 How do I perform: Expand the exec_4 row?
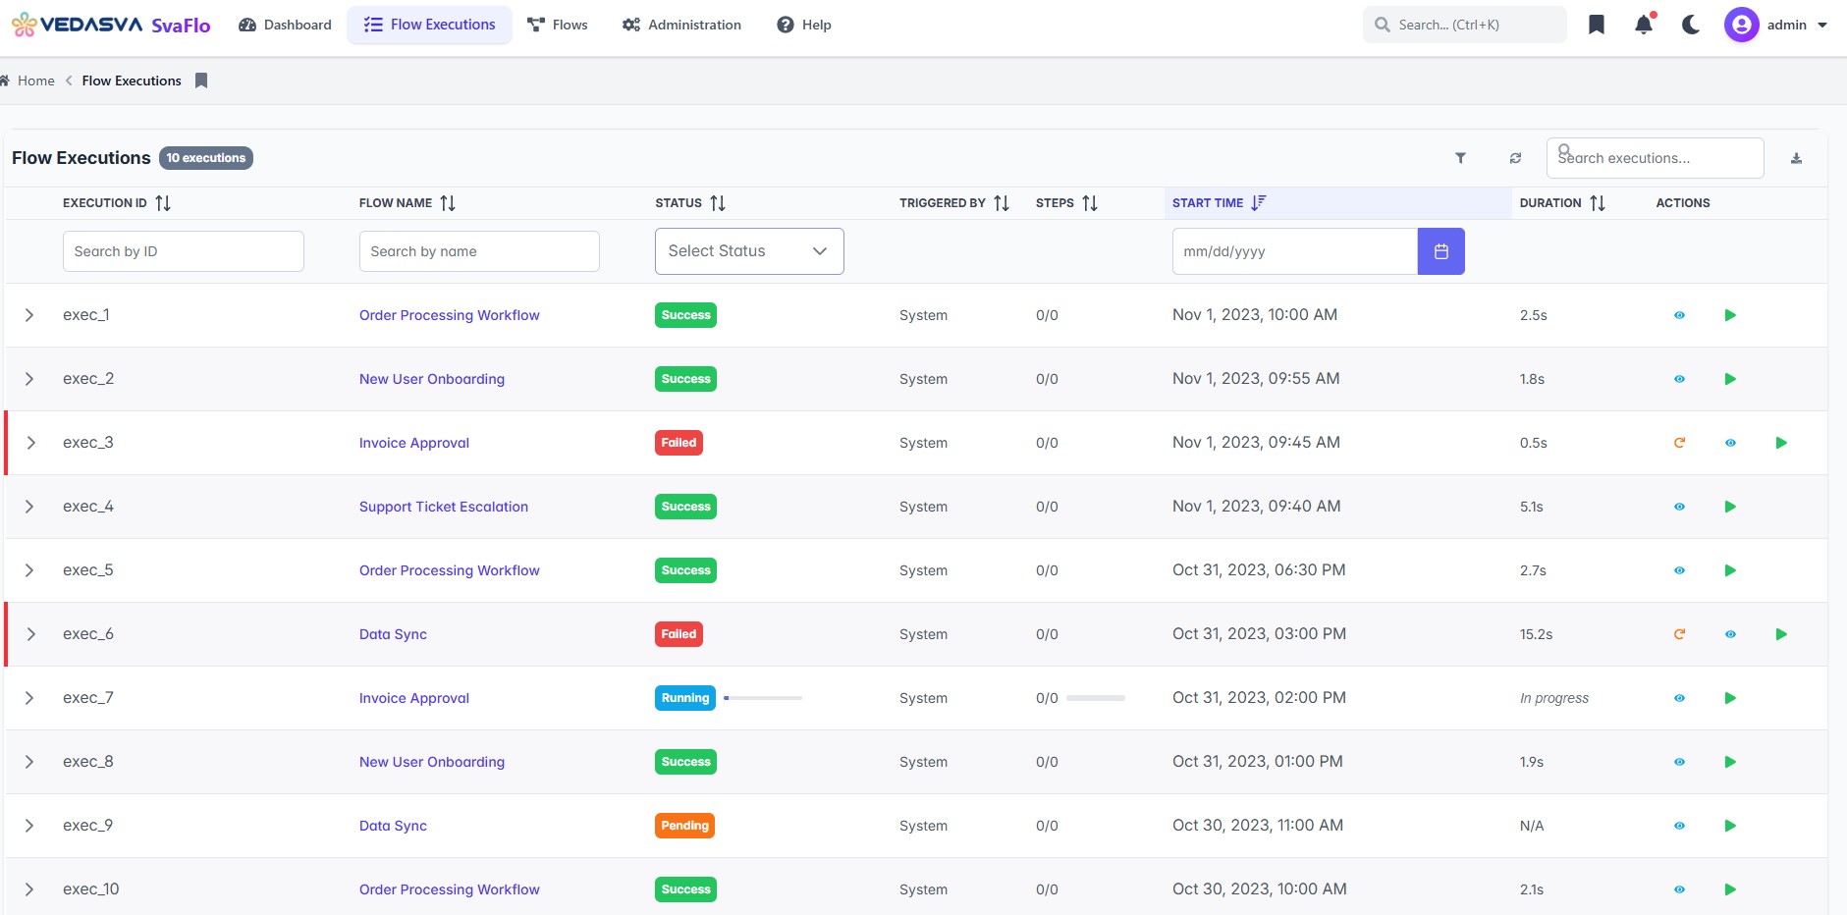(29, 507)
